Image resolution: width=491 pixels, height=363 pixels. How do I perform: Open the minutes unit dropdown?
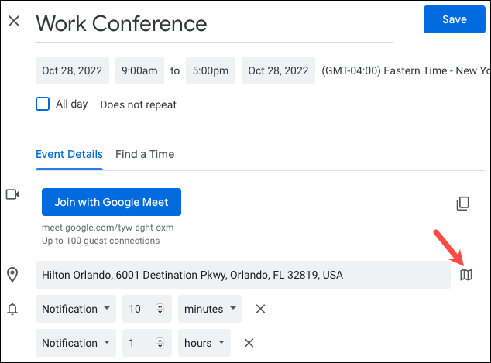tap(210, 309)
